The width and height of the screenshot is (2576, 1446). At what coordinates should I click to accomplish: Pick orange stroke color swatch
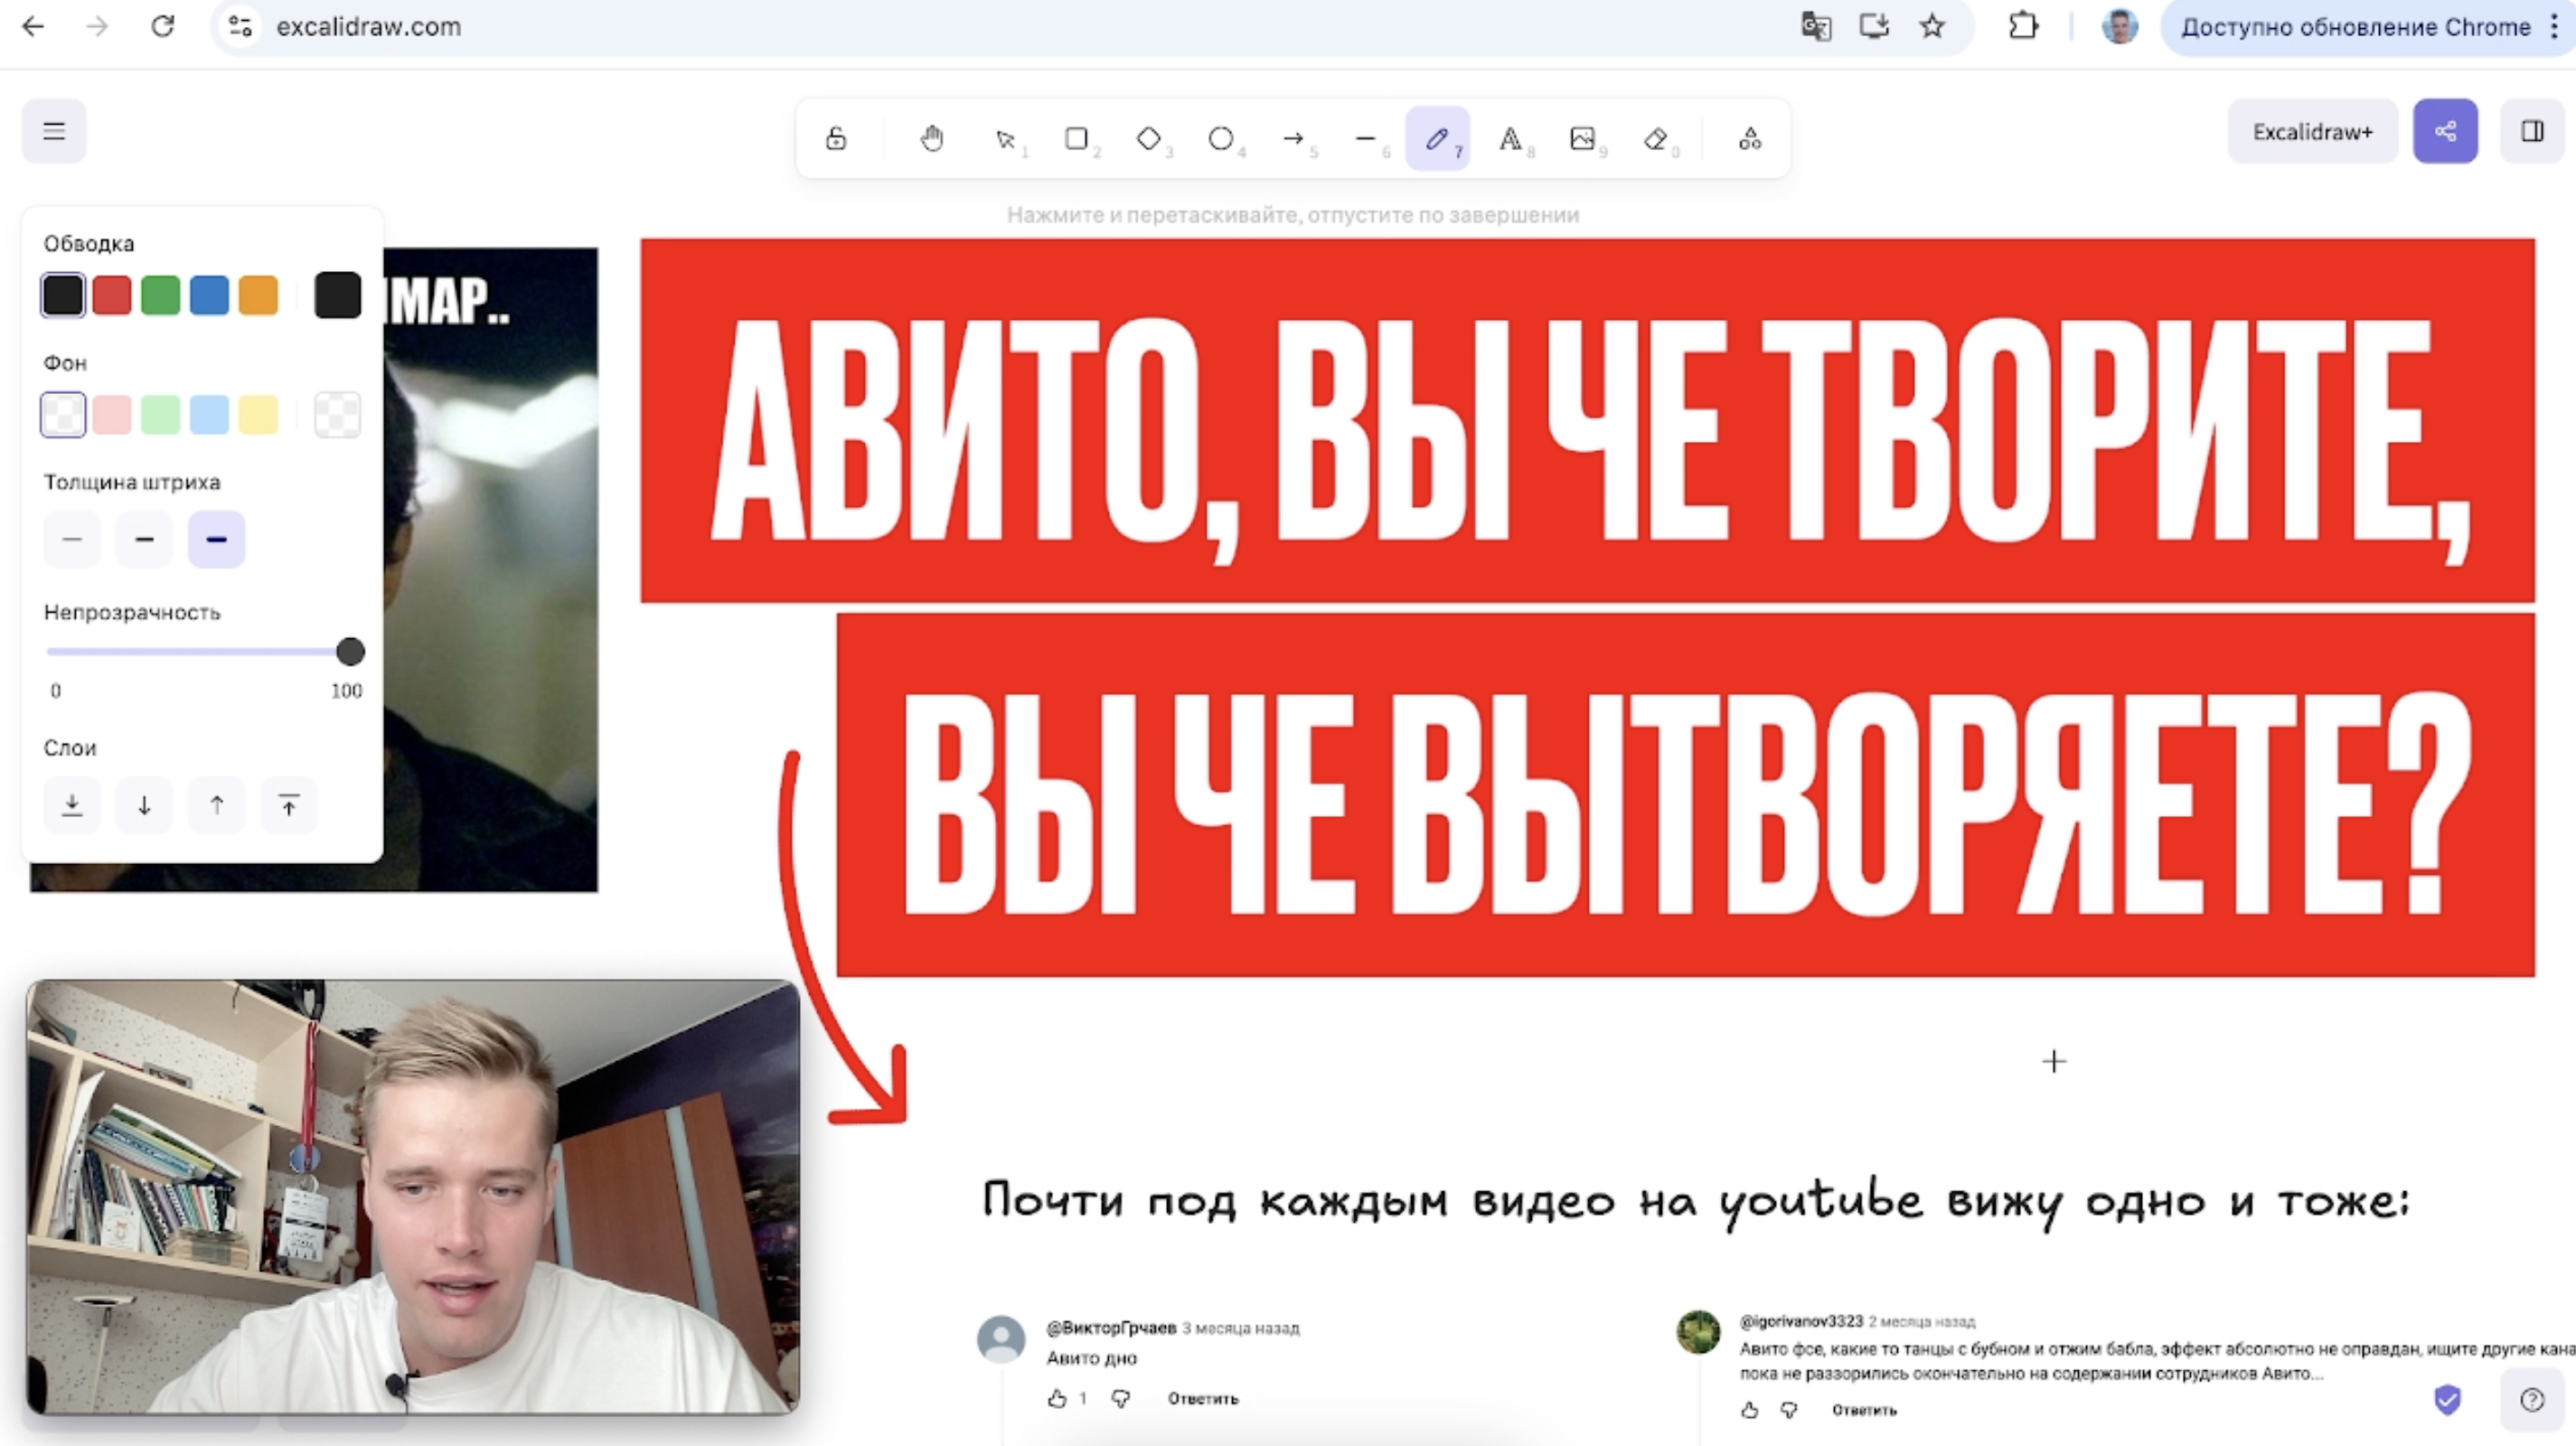point(259,295)
